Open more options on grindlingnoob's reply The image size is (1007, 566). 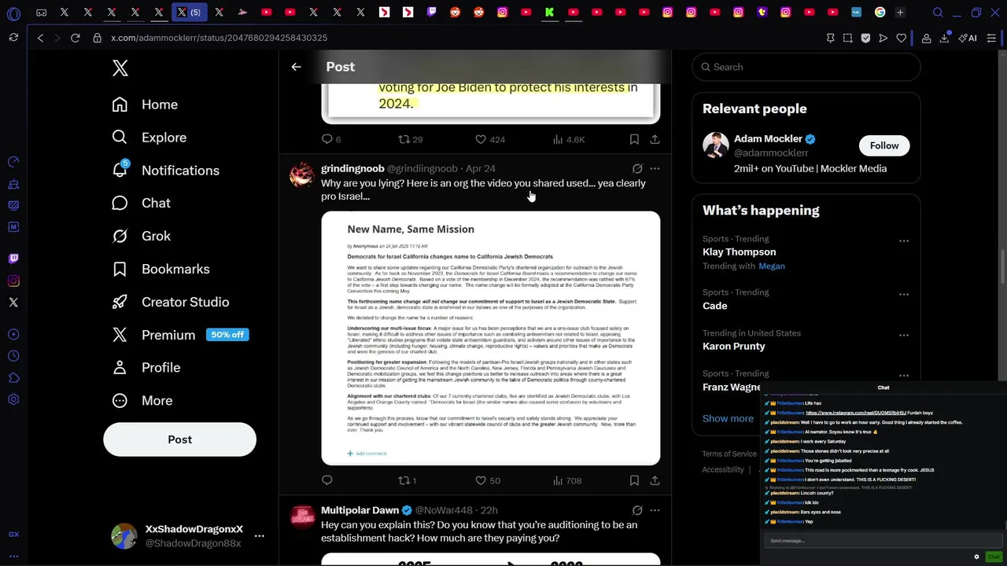pos(655,168)
